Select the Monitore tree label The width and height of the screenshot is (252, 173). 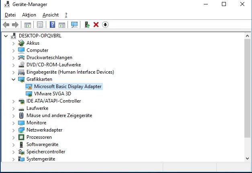[37, 123]
